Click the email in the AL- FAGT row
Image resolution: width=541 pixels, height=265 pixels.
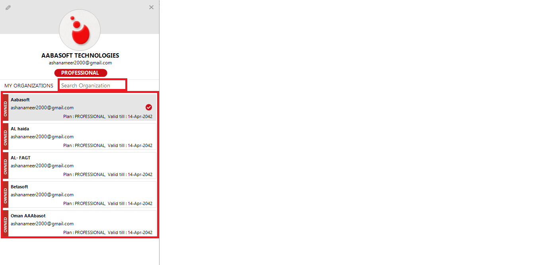(42, 166)
